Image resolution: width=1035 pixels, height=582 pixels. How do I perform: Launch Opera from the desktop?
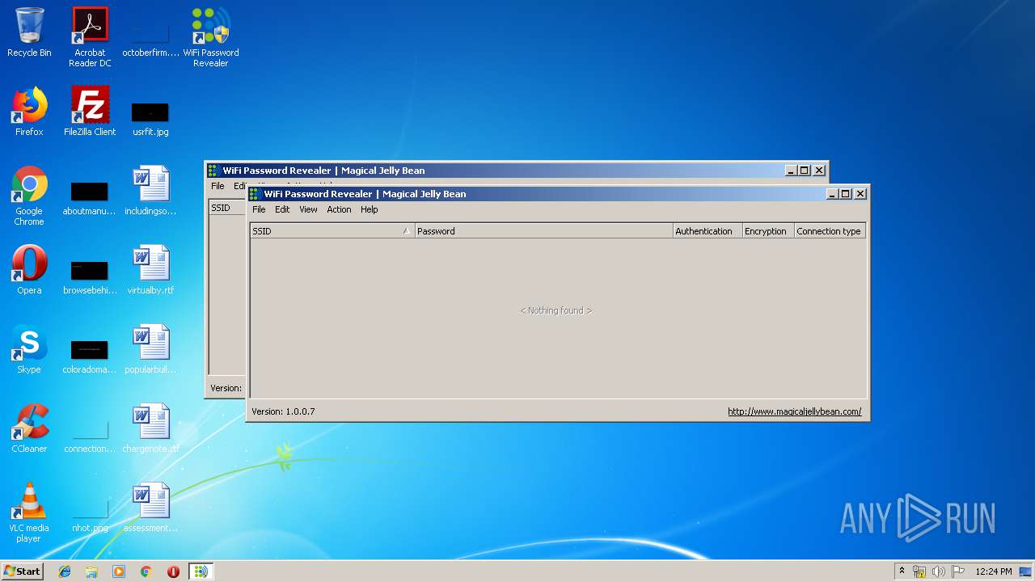(x=29, y=270)
